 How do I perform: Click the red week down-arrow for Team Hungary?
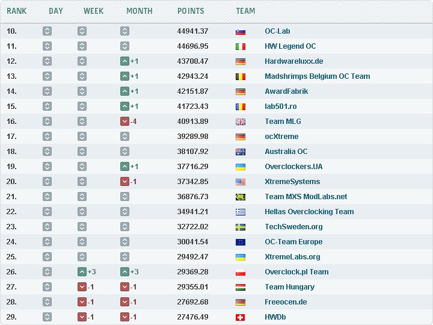click(x=82, y=287)
